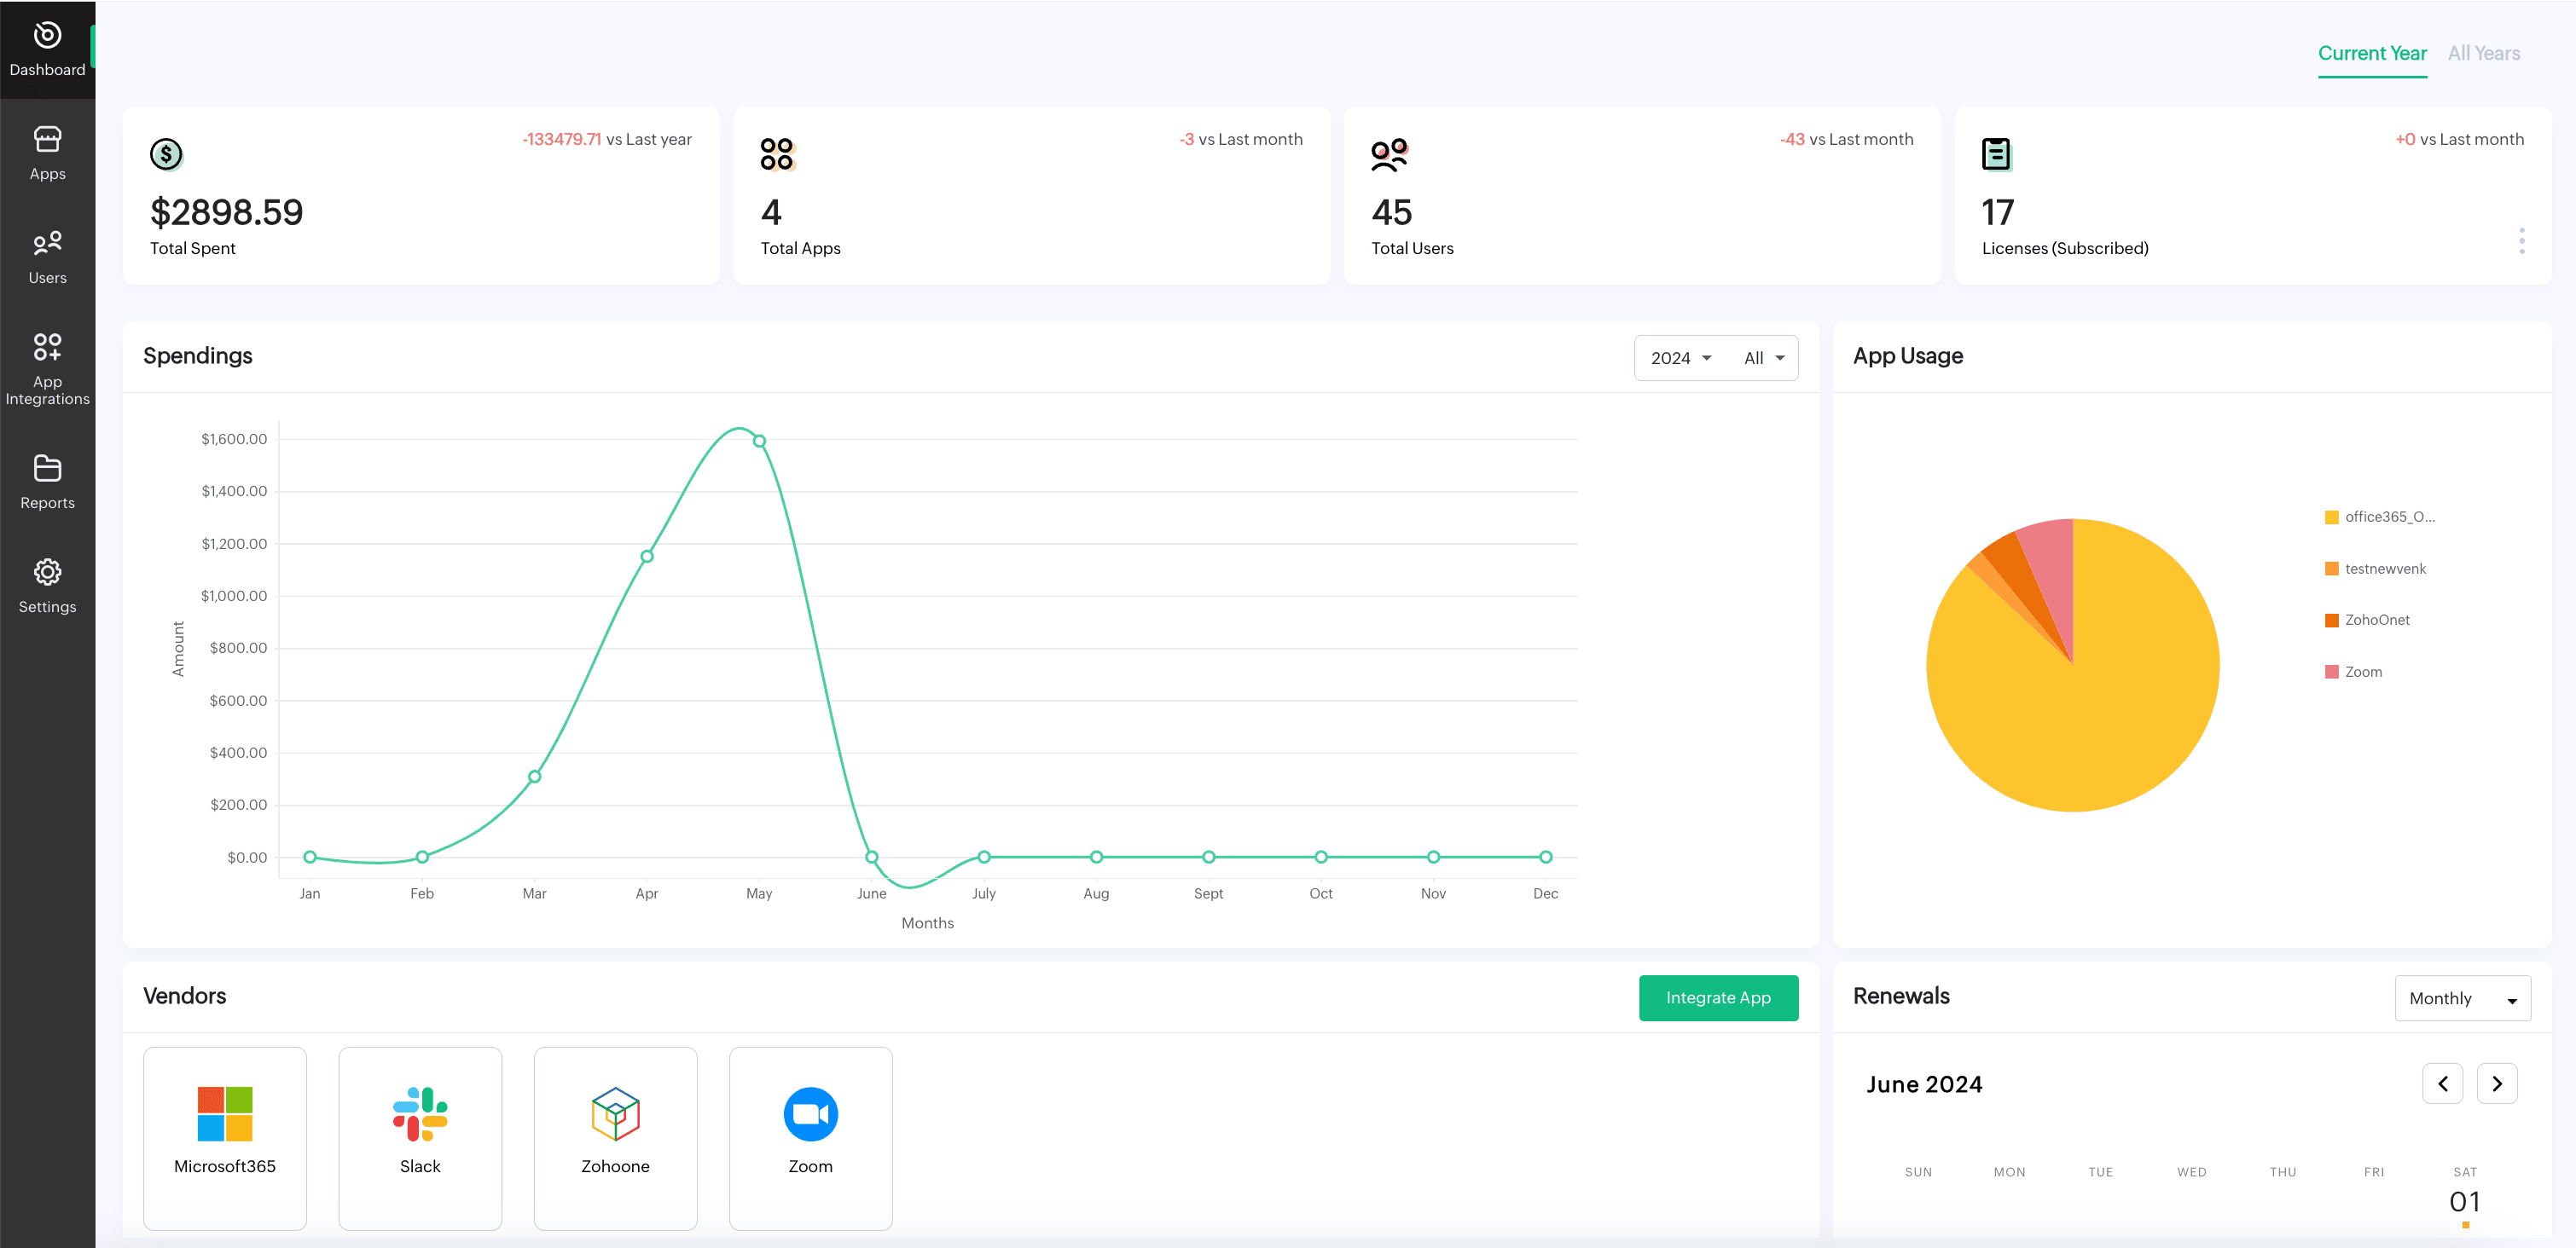Viewport: 2576px width, 1248px height.
Task: Expand the 2024 year dropdown
Action: click(x=1681, y=358)
